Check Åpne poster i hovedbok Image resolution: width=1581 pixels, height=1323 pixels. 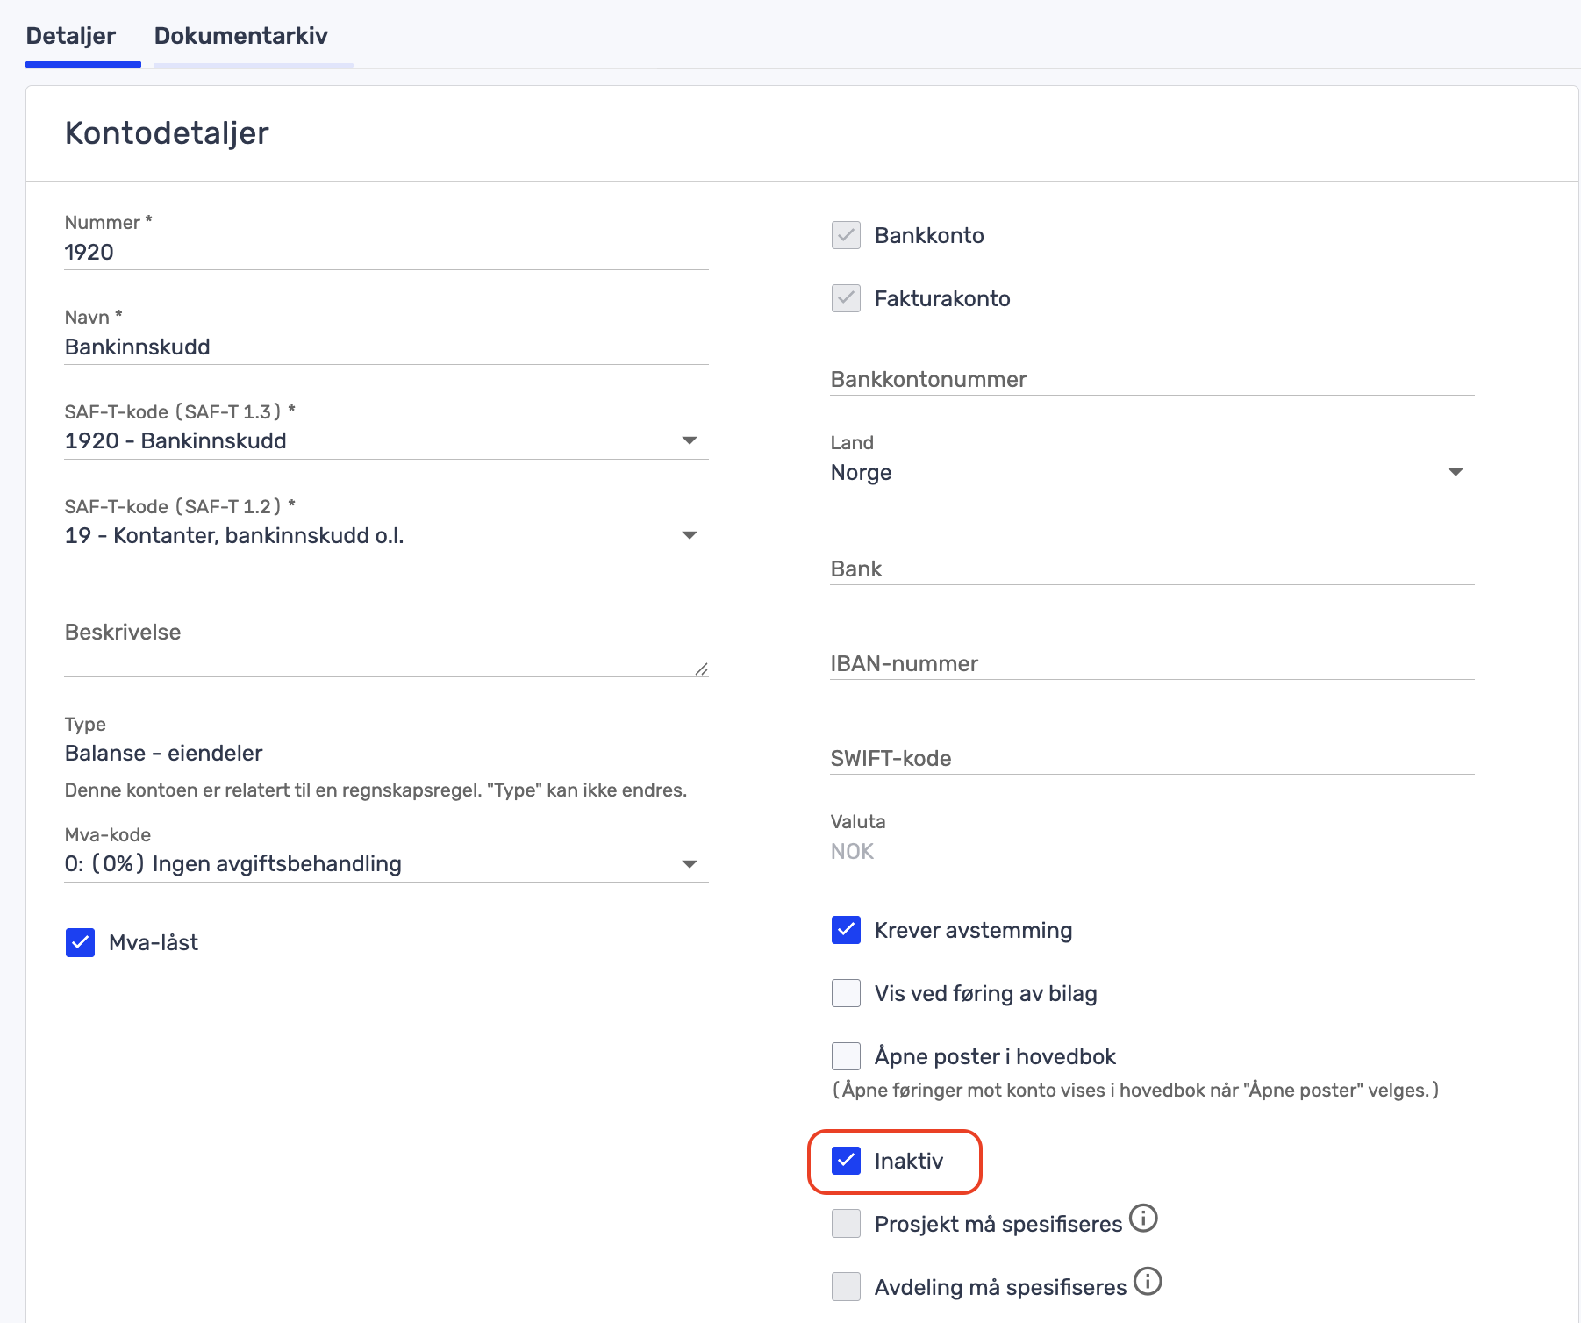(846, 1056)
